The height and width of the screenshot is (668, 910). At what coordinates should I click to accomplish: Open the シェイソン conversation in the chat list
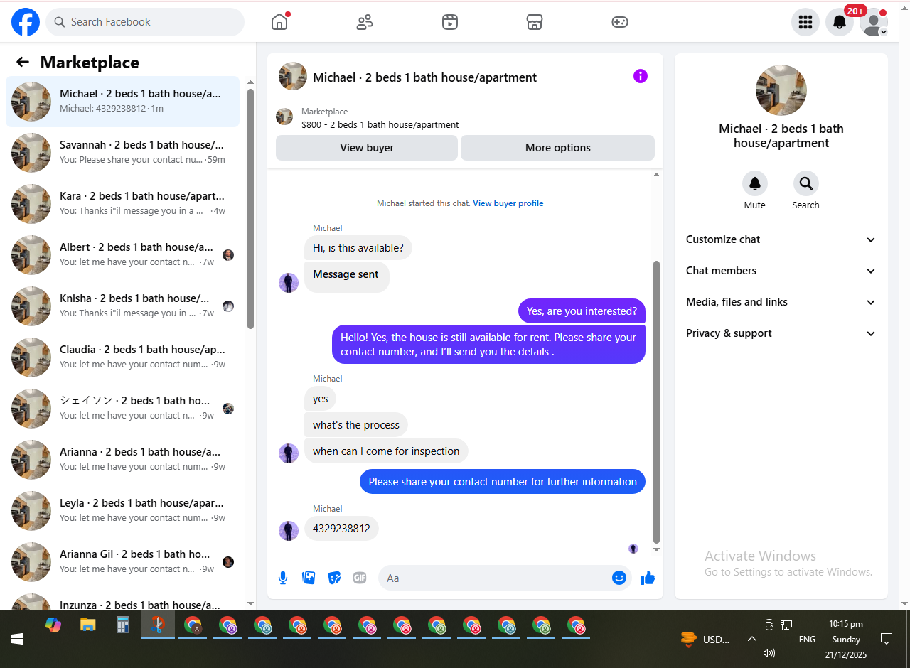(123, 409)
